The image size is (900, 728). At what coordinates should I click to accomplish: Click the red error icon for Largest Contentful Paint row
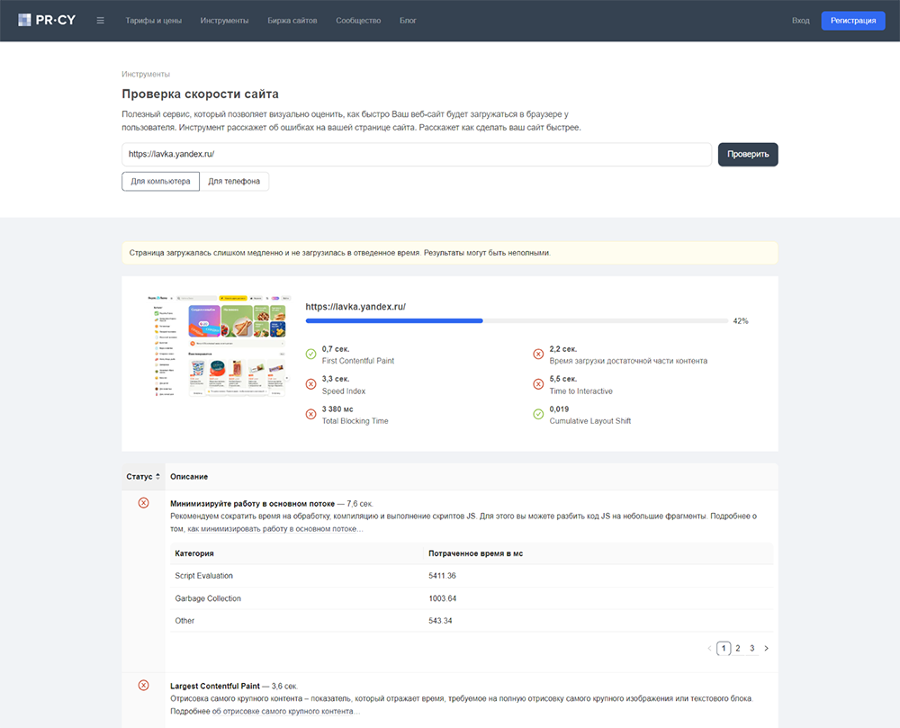[x=143, y=685]
